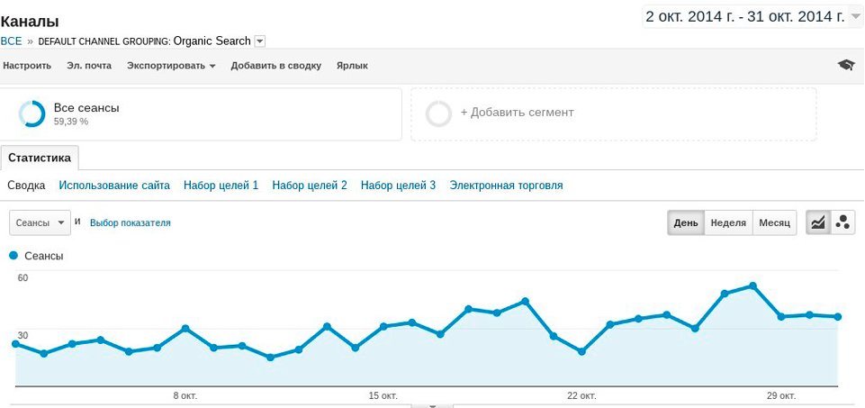865x408 pixels.
Task: Click the Добавить в сводку button
Action: click(x=275, y=66)
